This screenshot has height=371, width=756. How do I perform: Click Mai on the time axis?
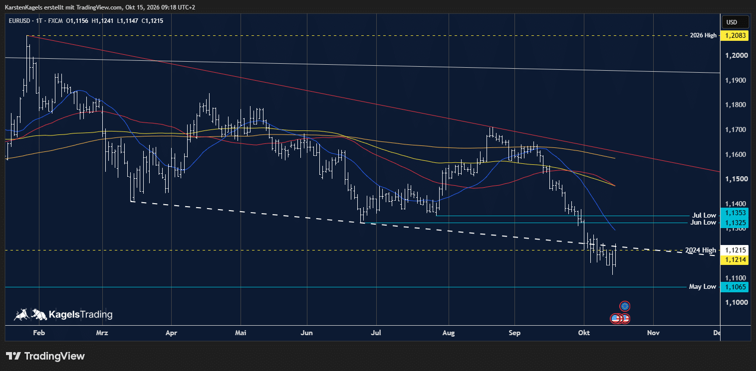pyautogui.click(x=241, y=333)
